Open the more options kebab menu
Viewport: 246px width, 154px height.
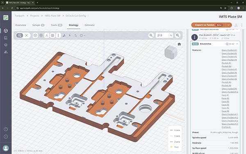242,25
